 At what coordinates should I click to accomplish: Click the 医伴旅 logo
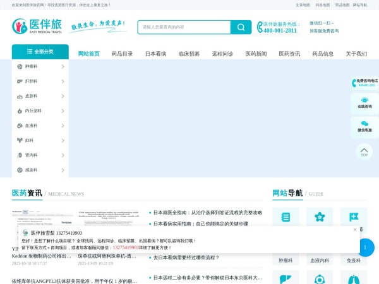[37, 26]
